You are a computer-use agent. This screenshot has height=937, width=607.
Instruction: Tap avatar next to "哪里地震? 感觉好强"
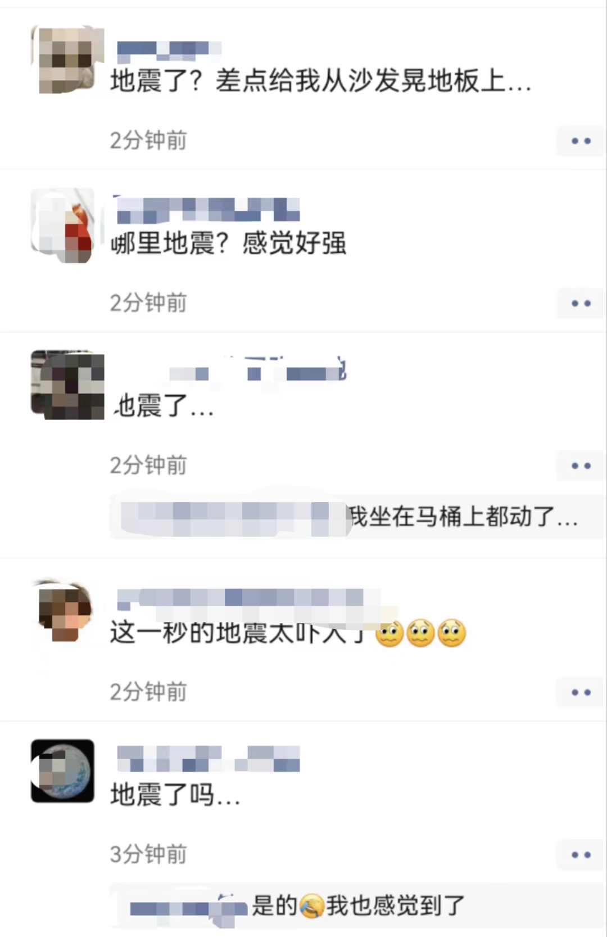tap(62, 224)
